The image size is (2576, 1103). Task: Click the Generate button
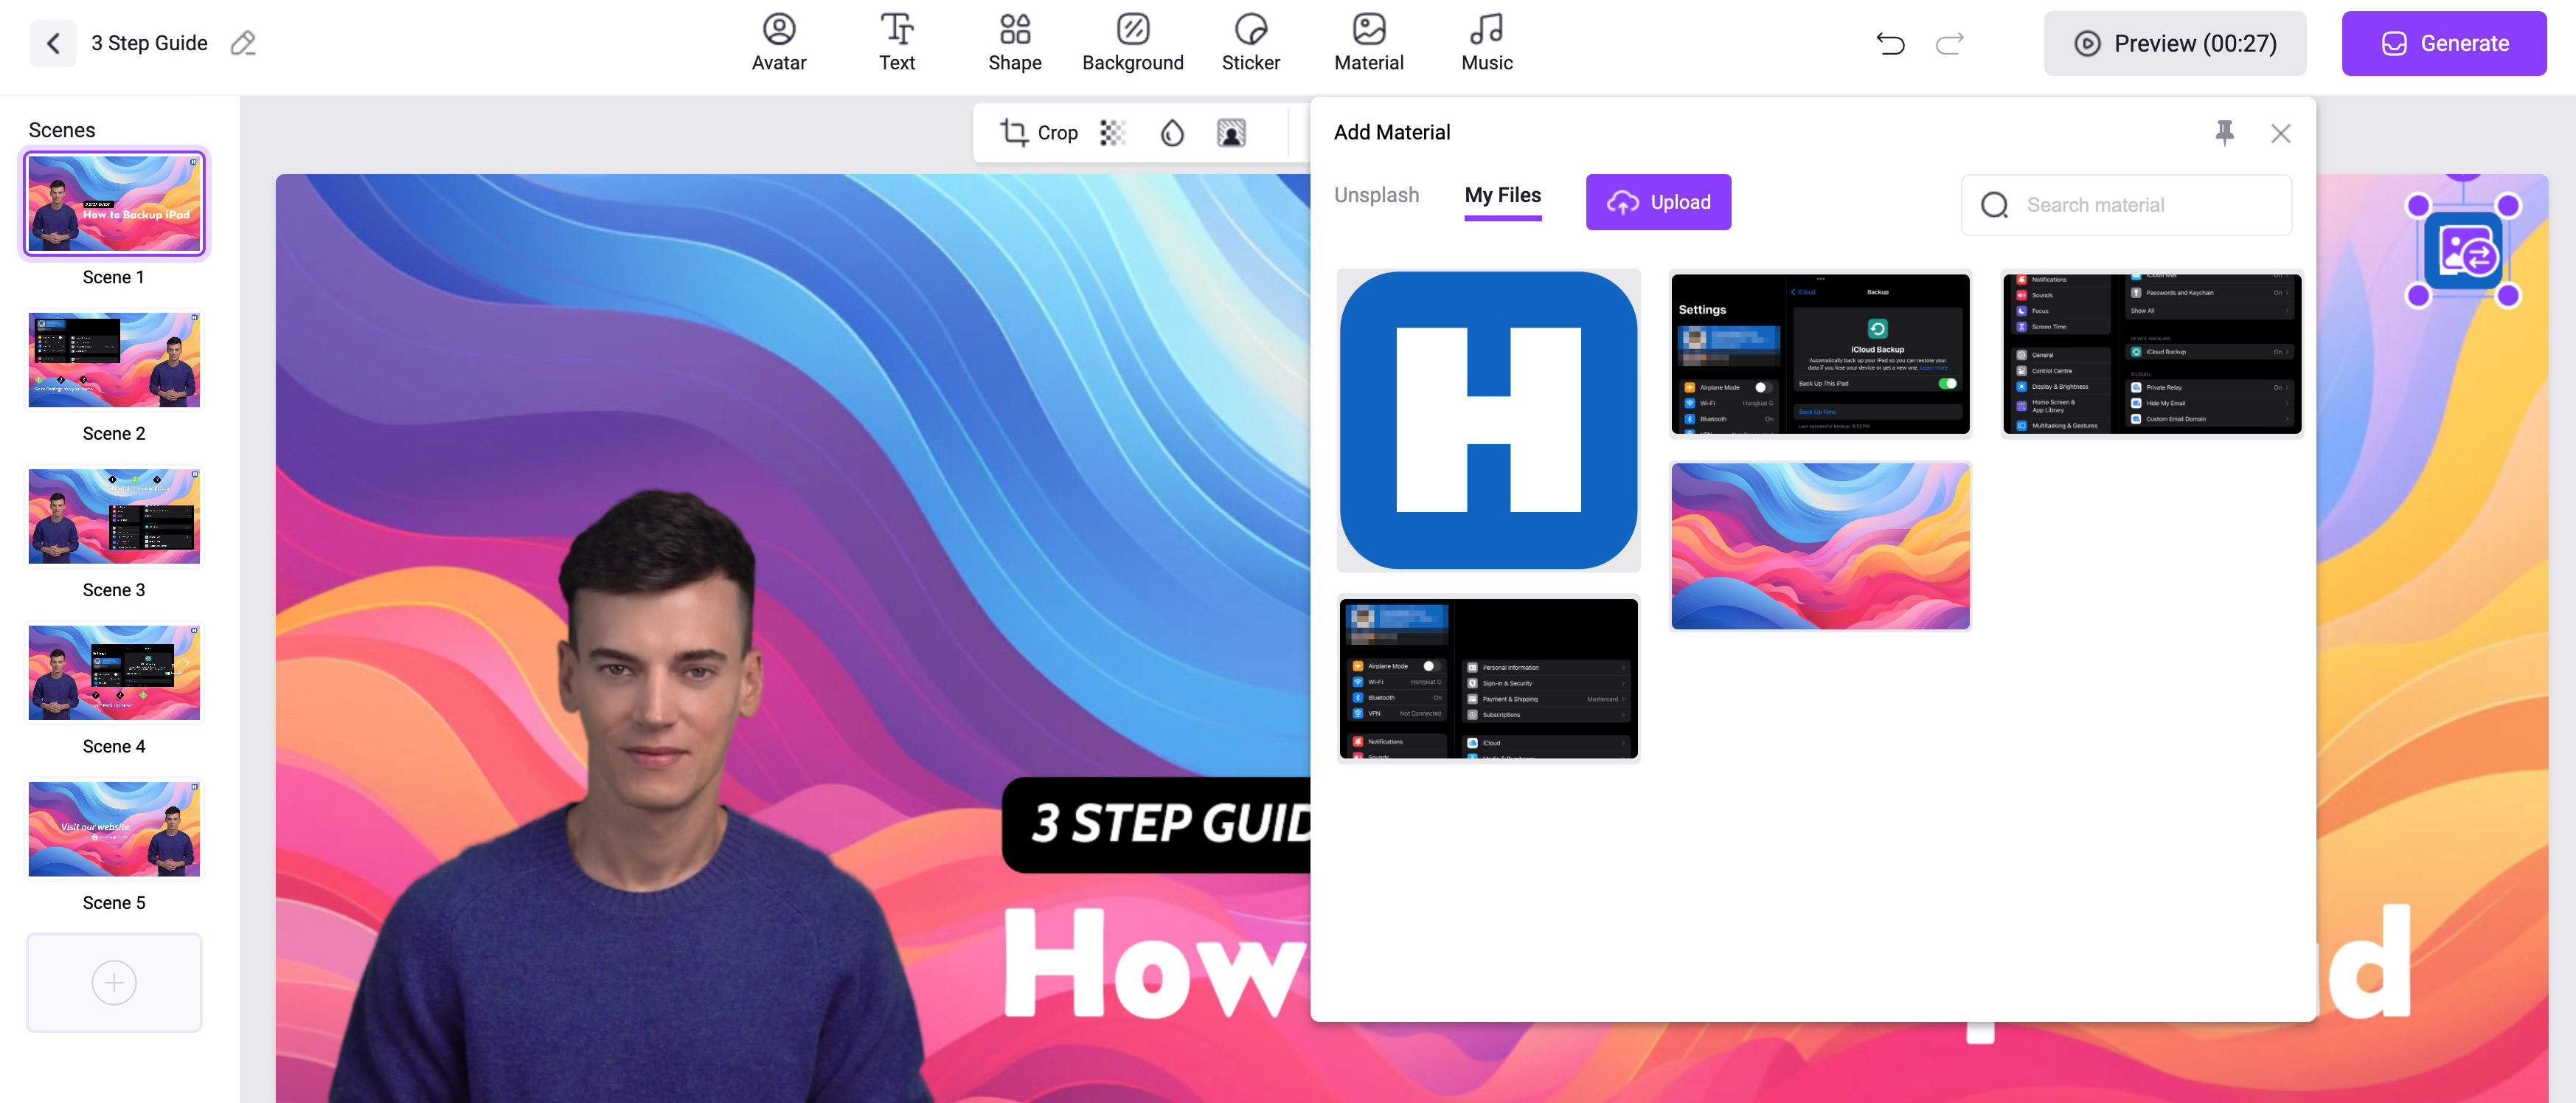[2444, 43]
